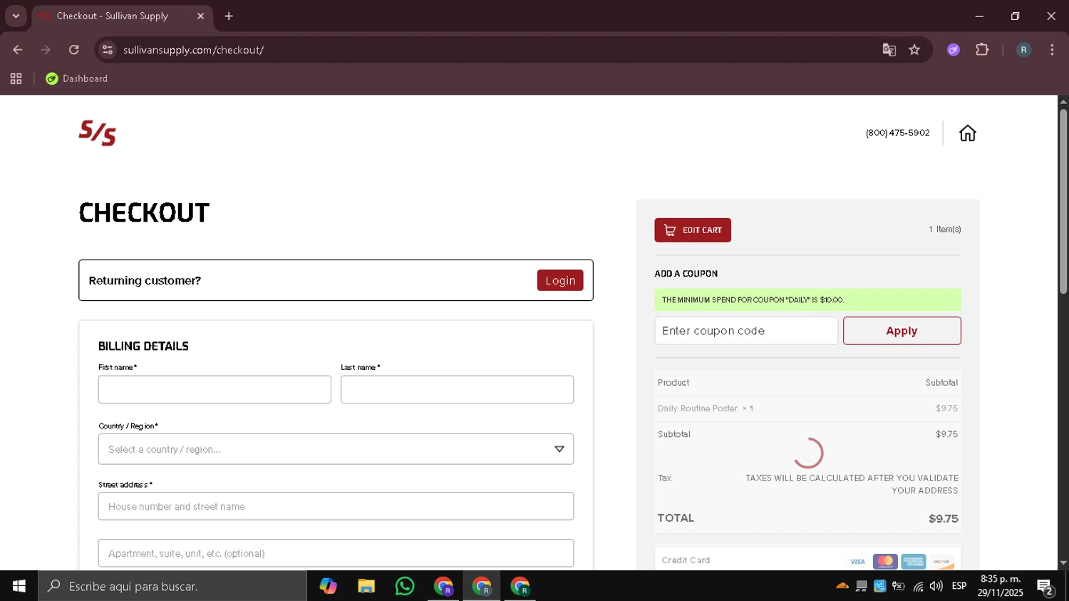Open the Chrome profile R avatar
The width and height of the screenshot is (1069, 601).
point(1023,50)
